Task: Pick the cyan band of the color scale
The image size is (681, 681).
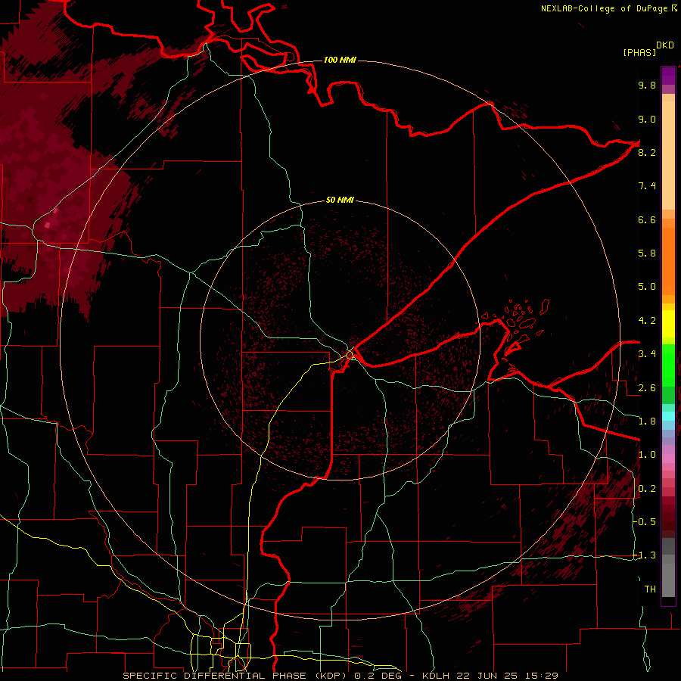Action: (668, 416)
